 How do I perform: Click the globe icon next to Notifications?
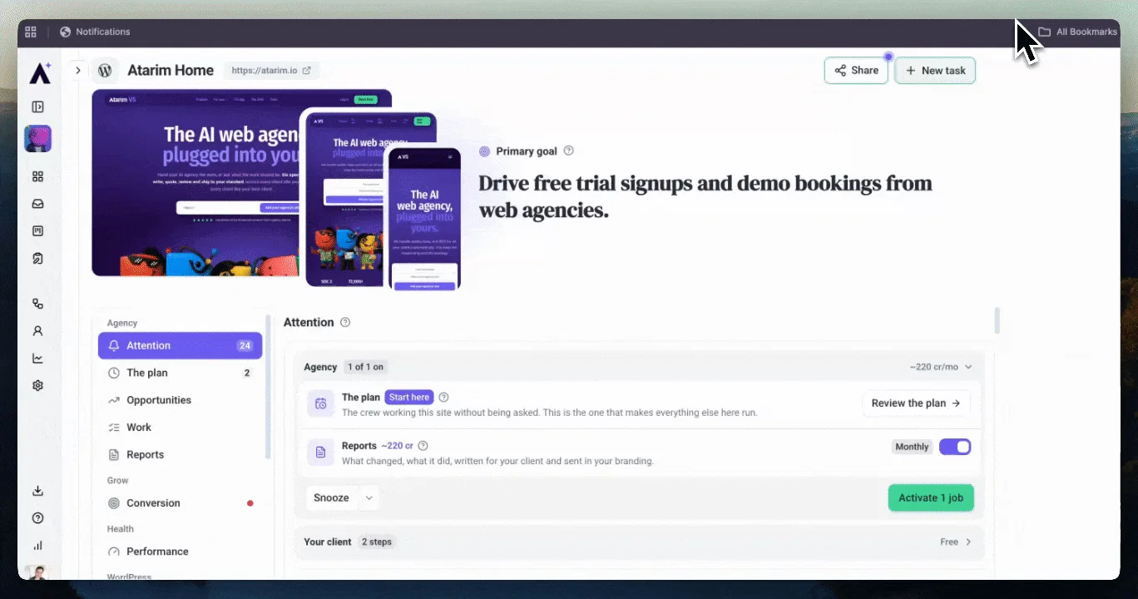click(66, 32)
